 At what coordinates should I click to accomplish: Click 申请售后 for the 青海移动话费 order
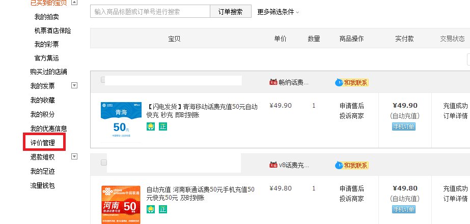pyautogui.click(x=351, y=106)
